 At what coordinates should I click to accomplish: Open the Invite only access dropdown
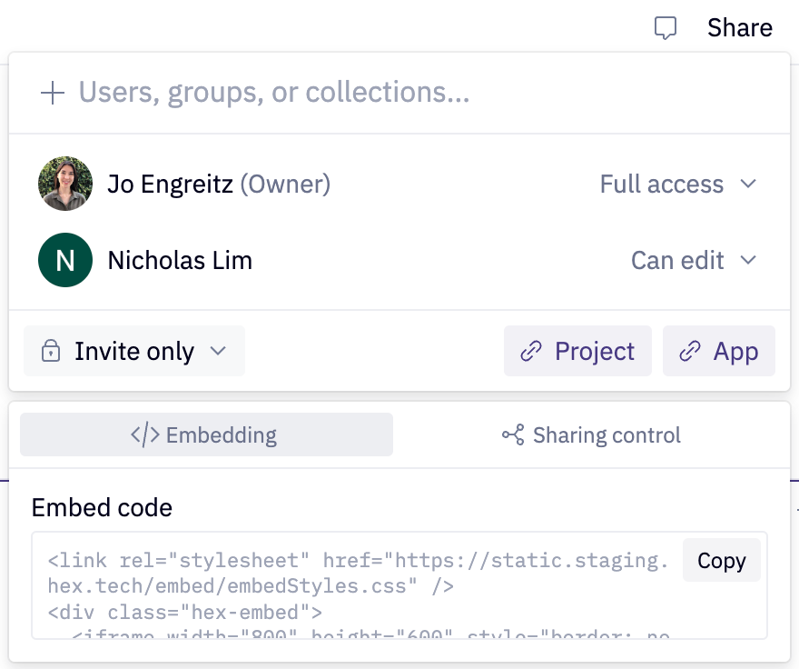click(x=133, y=351)
